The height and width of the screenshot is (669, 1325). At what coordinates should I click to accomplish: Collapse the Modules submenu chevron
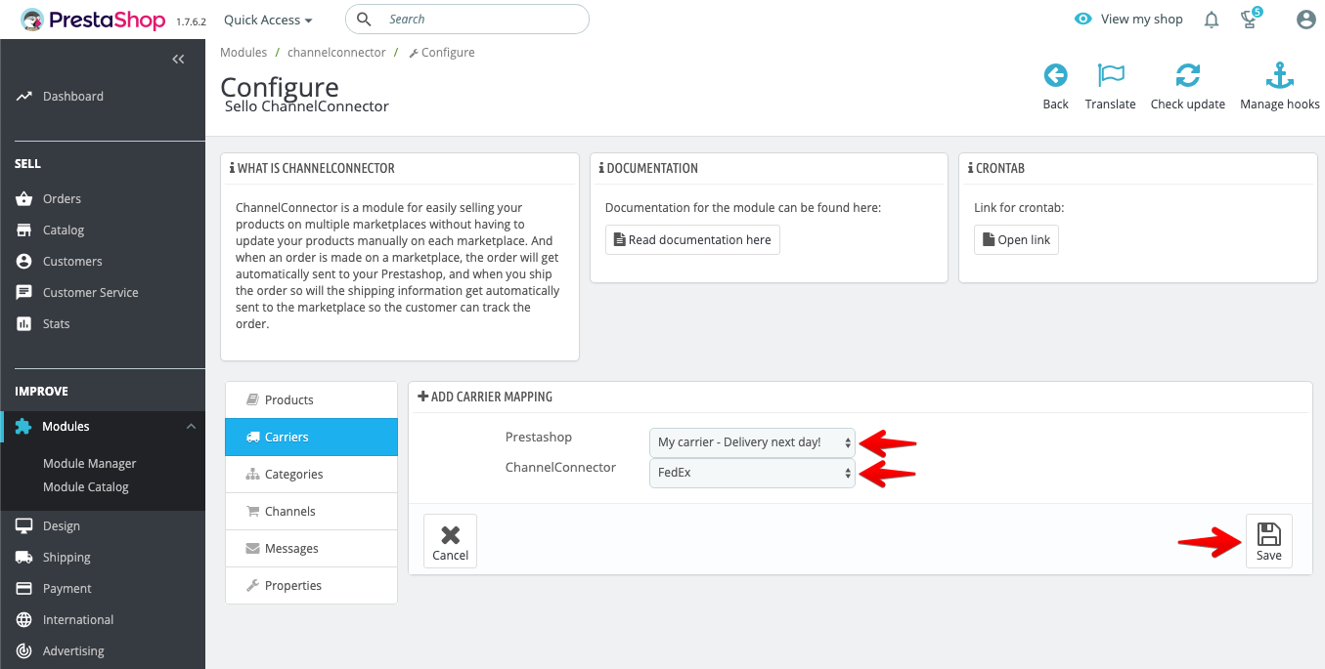coord(191,427)
